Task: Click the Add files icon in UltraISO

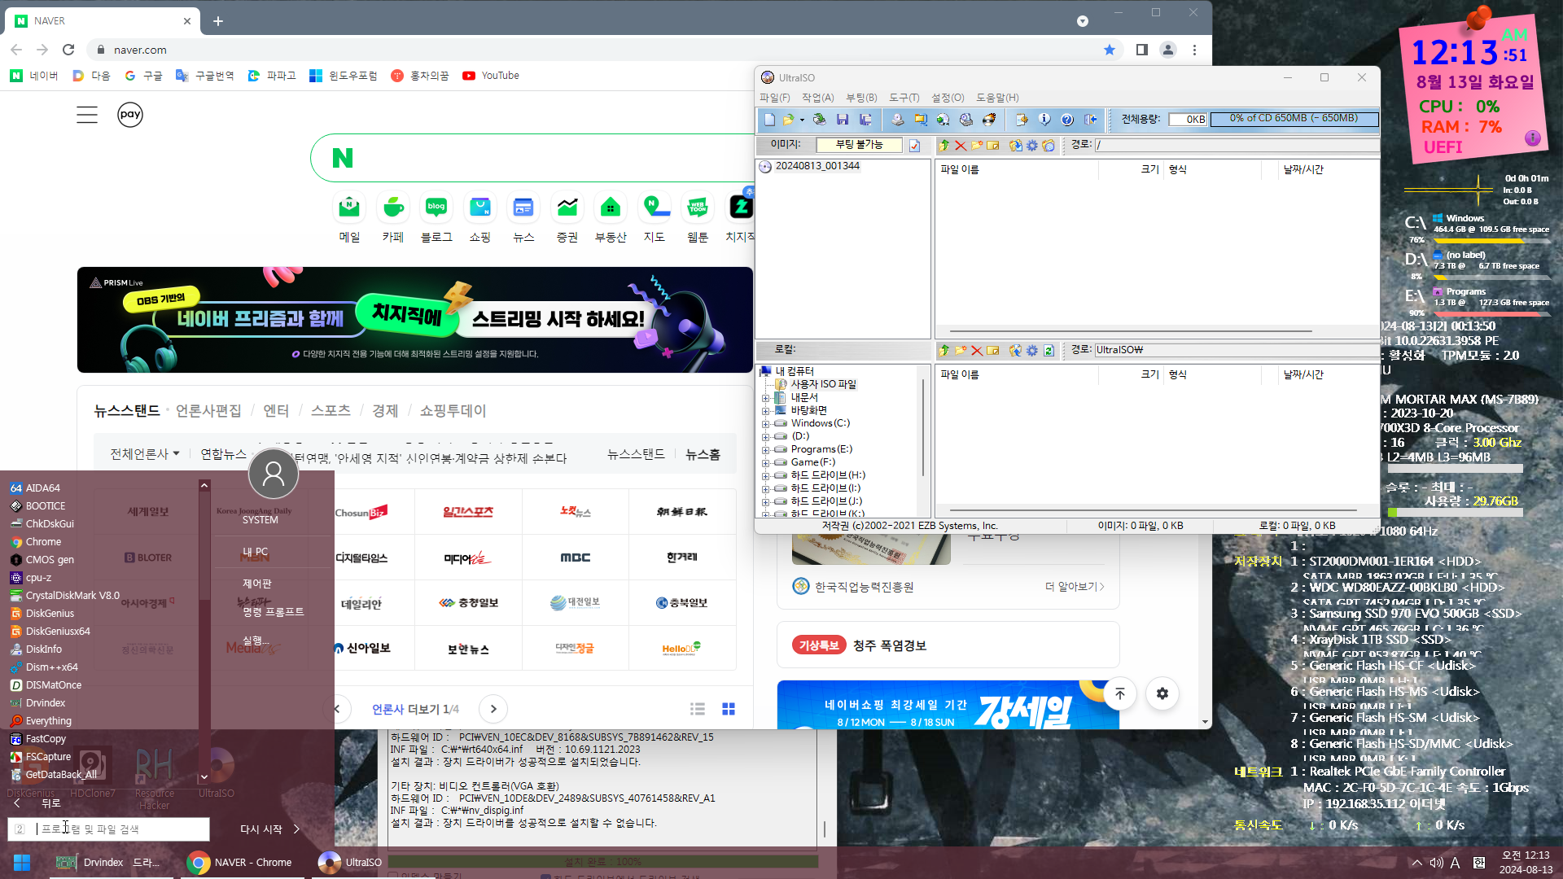Action: click(1022, 120)
